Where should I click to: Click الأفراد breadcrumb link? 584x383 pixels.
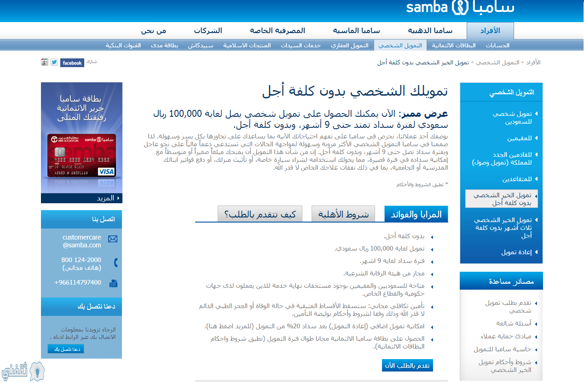533,62
